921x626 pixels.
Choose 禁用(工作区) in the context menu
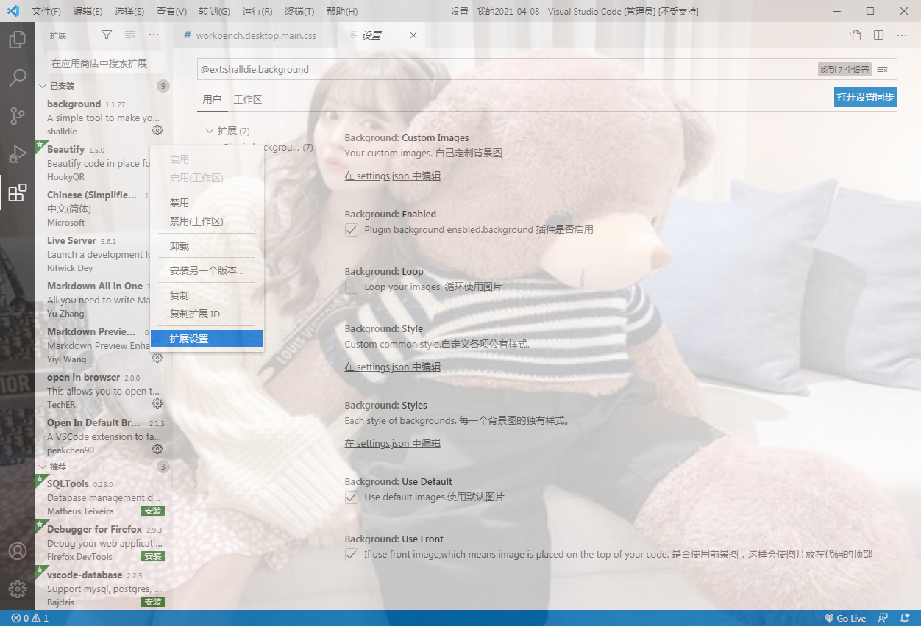(x=207, y=221)
